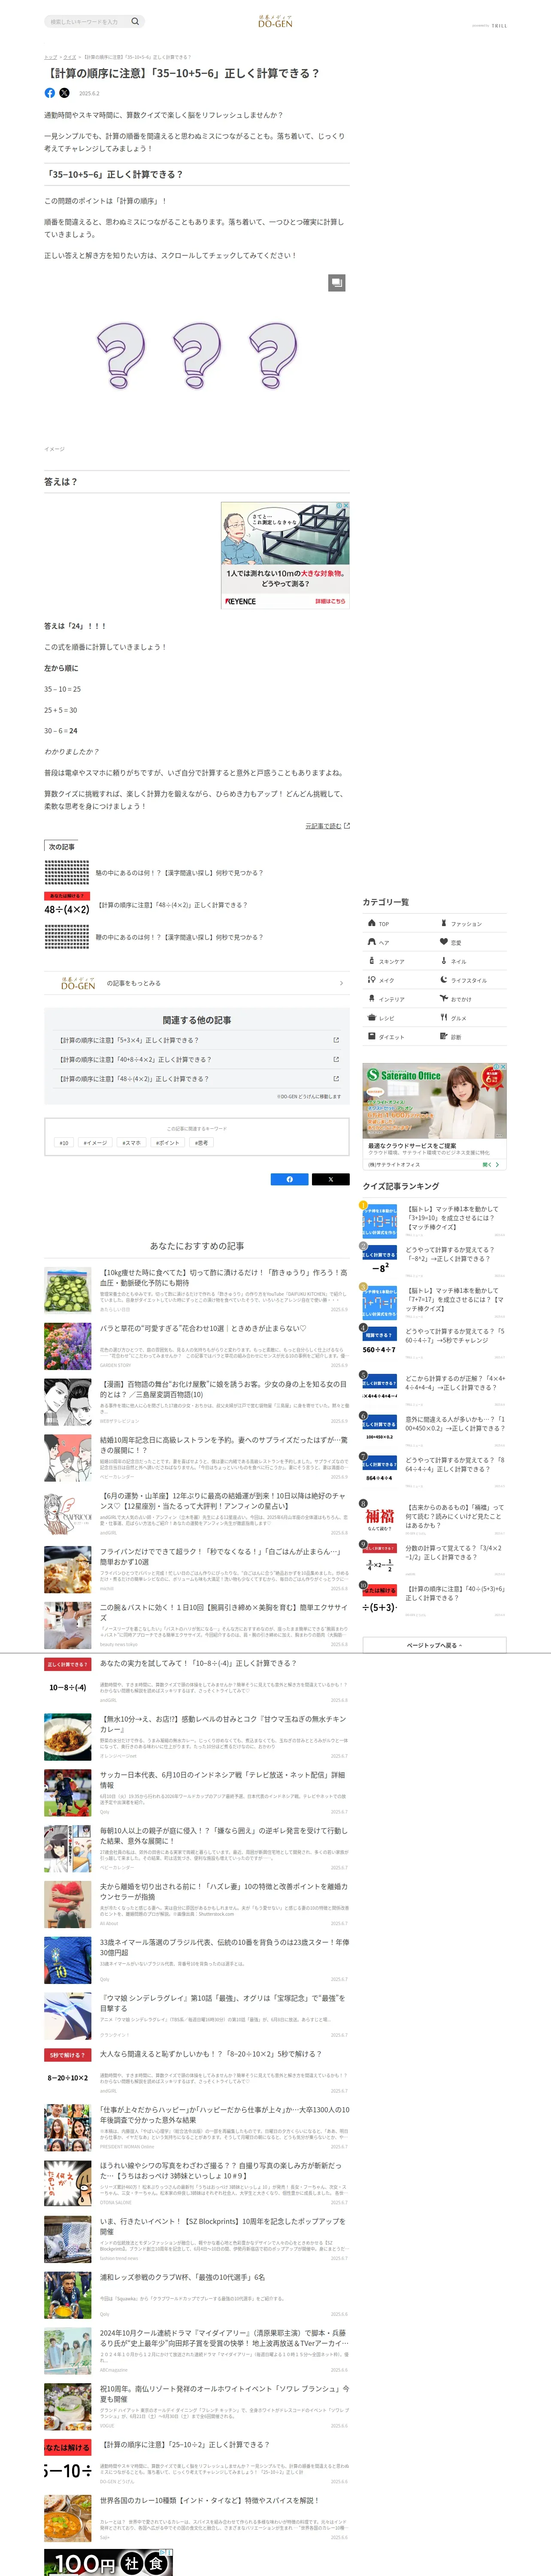
Task: Click the blue Facebook share button
Action: tap(290, 1179)
